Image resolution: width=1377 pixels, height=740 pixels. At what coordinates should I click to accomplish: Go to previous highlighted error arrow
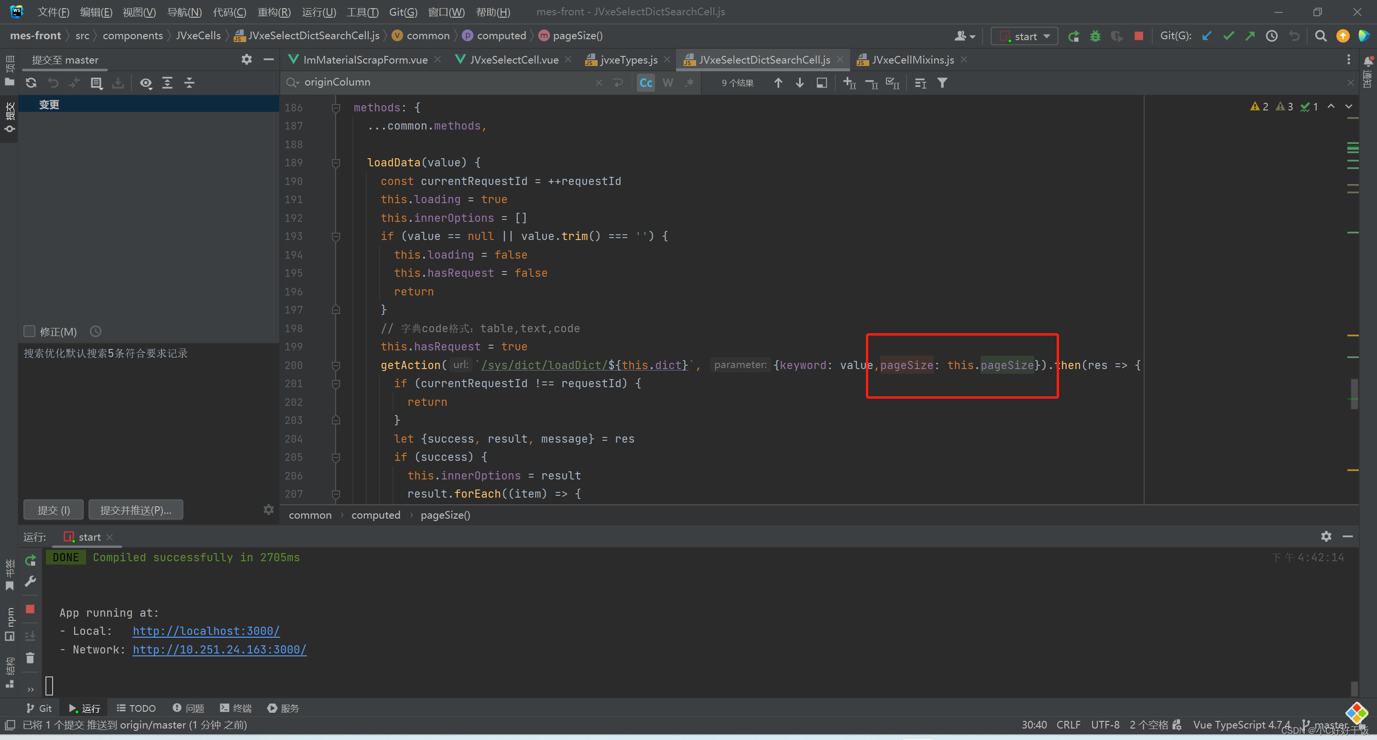pos(1331,106)
